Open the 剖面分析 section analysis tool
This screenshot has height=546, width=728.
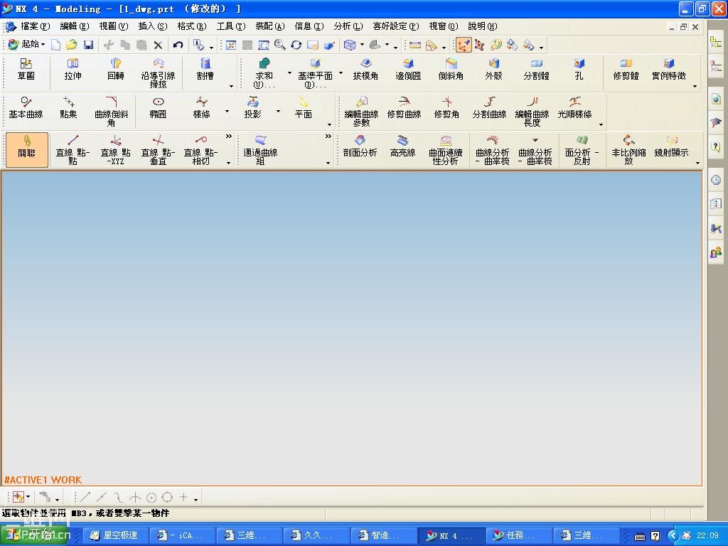point(360,146)
